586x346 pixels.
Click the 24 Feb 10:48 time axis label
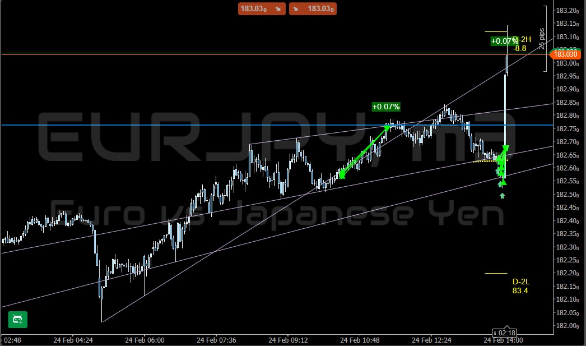(x=360, y=340)
